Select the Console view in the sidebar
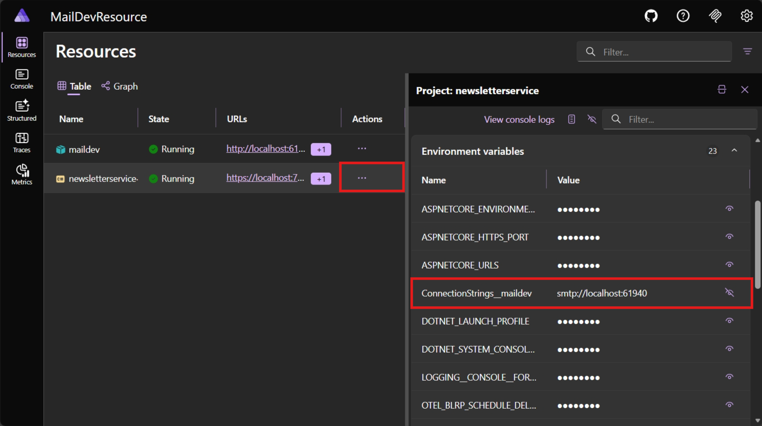The width and height of the screenshot is (762, 426). pyautogui.click(x=21, y=77)
